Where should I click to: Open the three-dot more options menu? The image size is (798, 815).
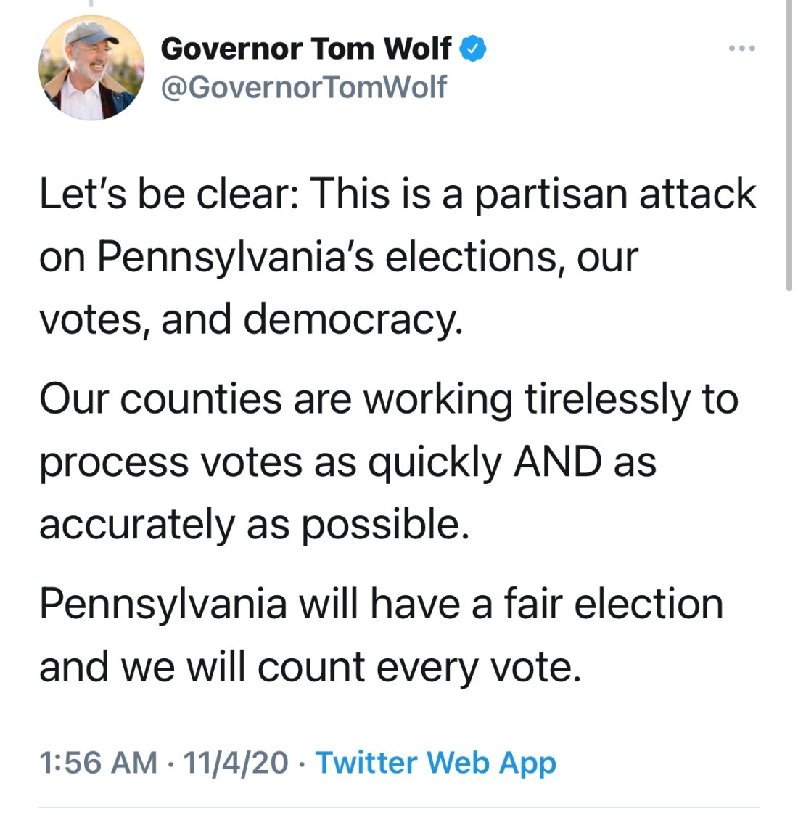point(742,49)
